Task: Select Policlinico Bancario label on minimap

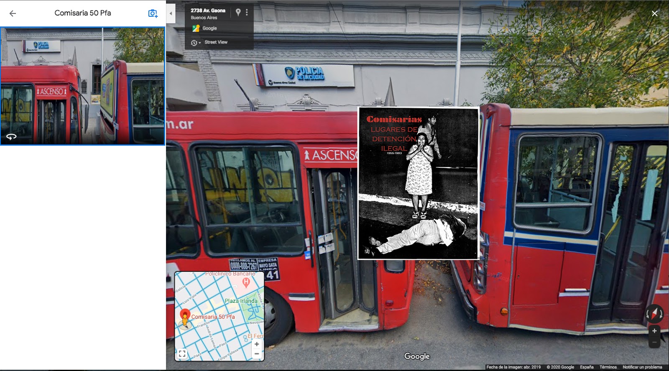Action: pyautogui.click(x=230, y=274)
